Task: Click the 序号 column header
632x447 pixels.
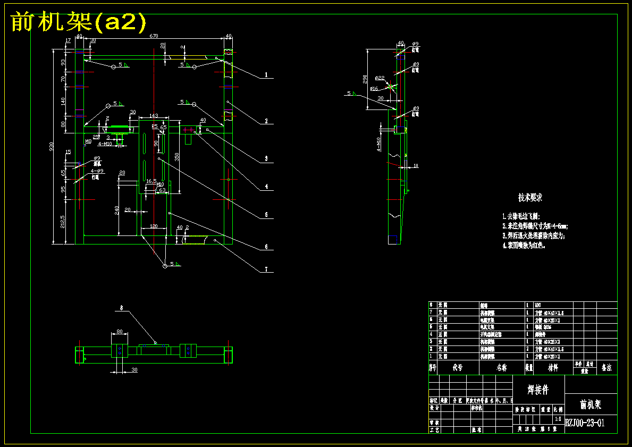Action: [433, 368]
